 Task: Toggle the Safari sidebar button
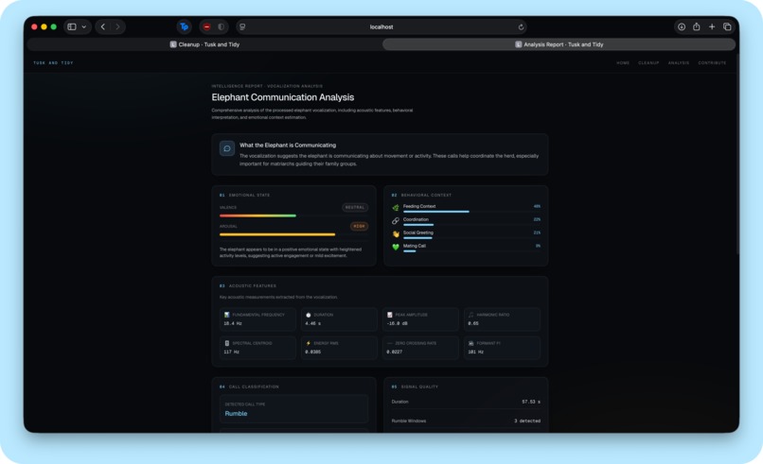point(72,26)
